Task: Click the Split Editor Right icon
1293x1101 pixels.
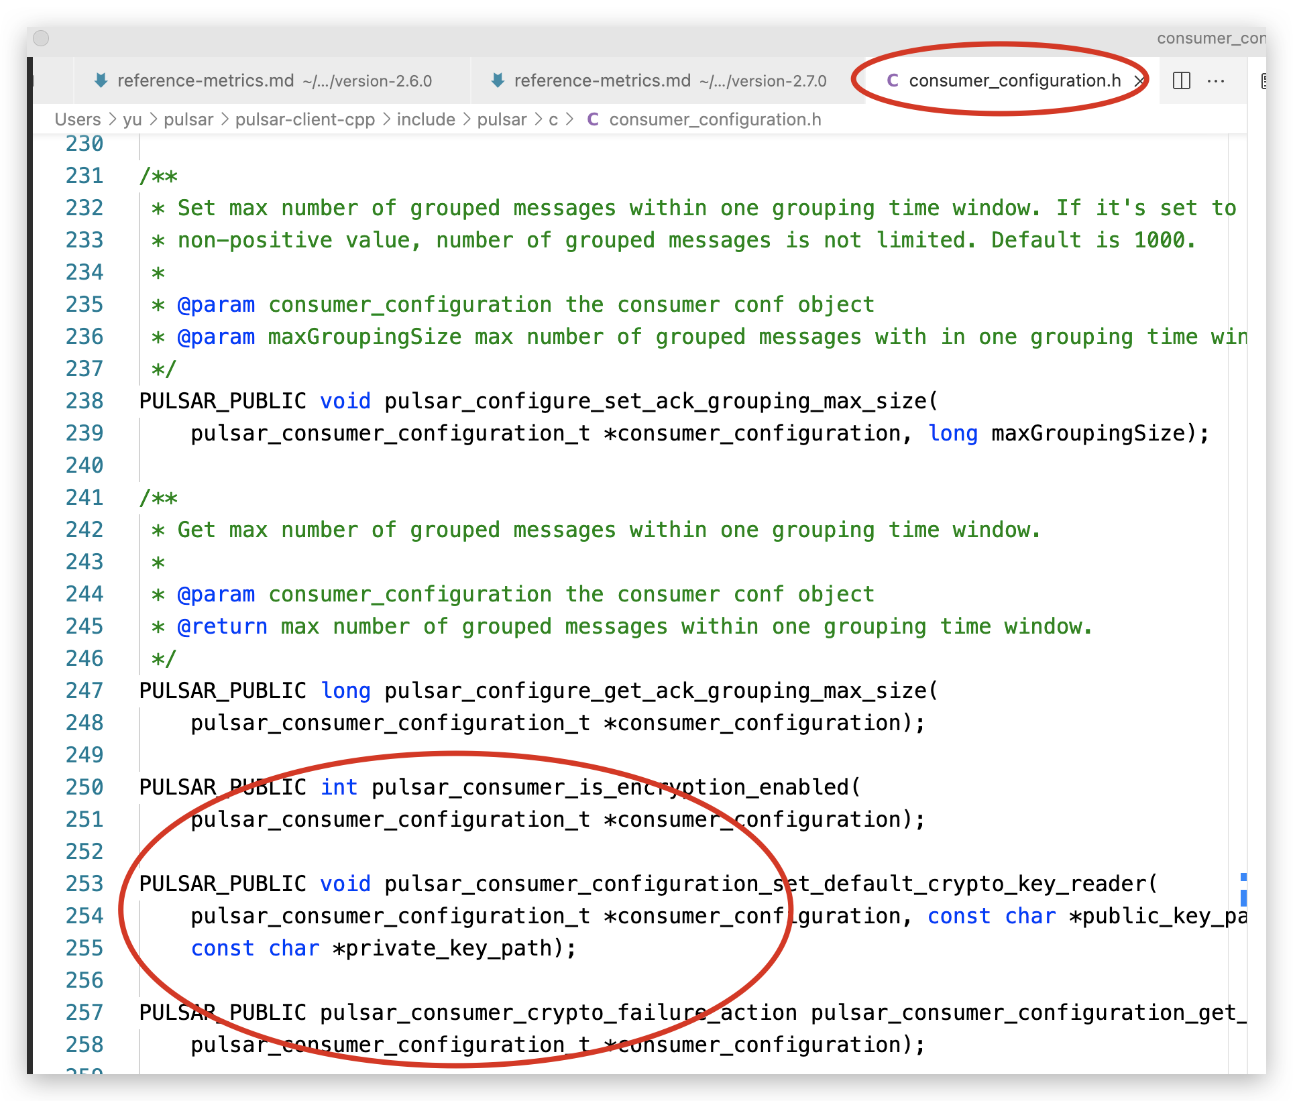Action: pos(1181,81)
